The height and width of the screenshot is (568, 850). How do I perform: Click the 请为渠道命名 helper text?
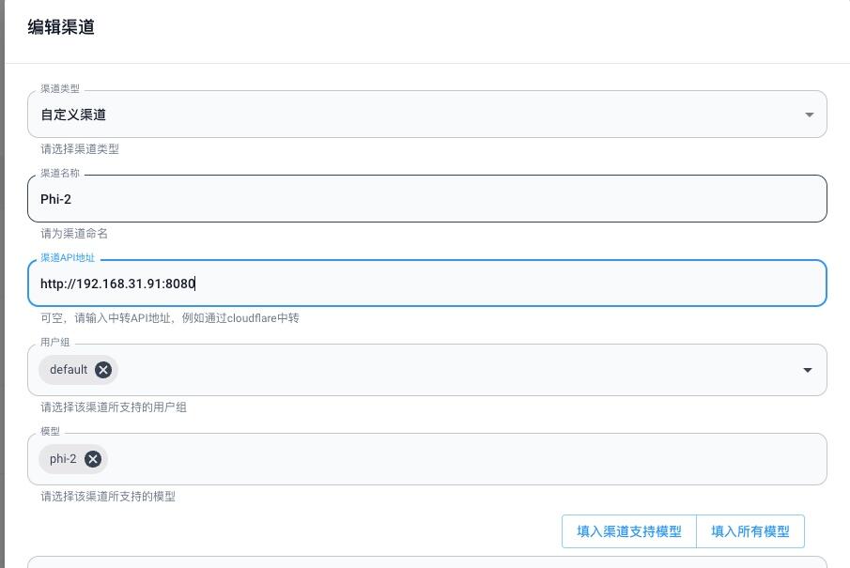(74, 234)
